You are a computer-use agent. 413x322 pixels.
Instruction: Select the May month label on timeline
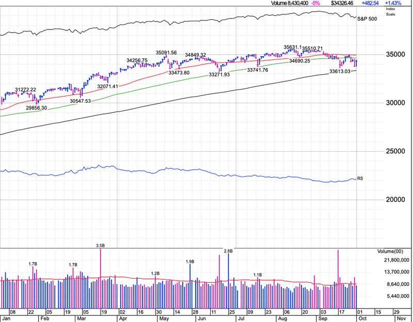(164, 318)
